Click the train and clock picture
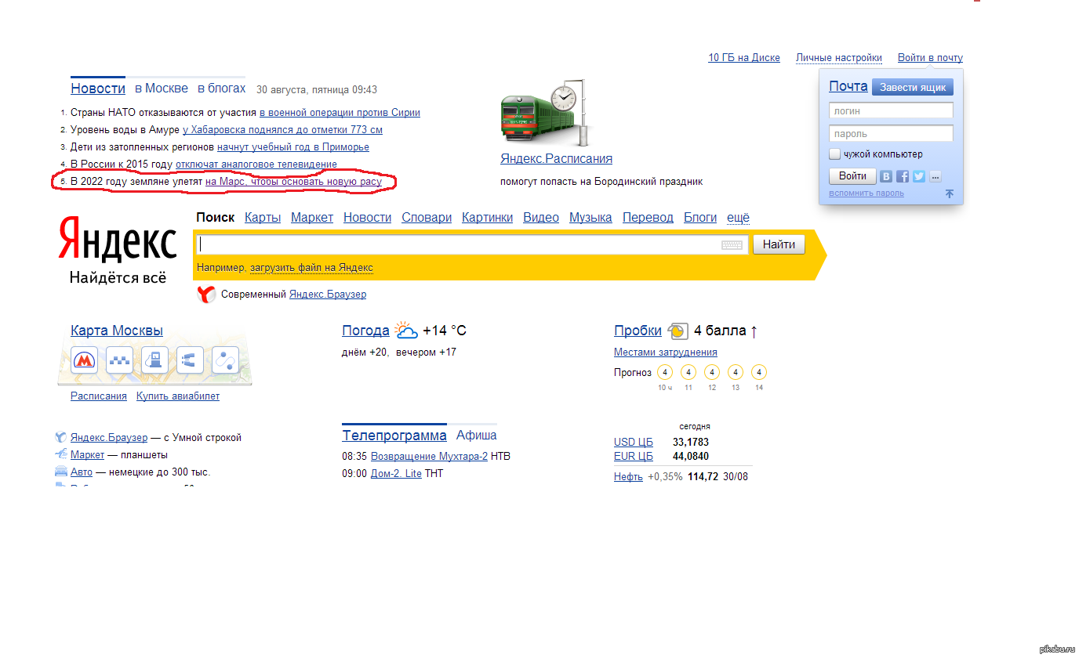Image resolution: width=1079 pixels, height=658 pixels. click(x=545, y=111)
